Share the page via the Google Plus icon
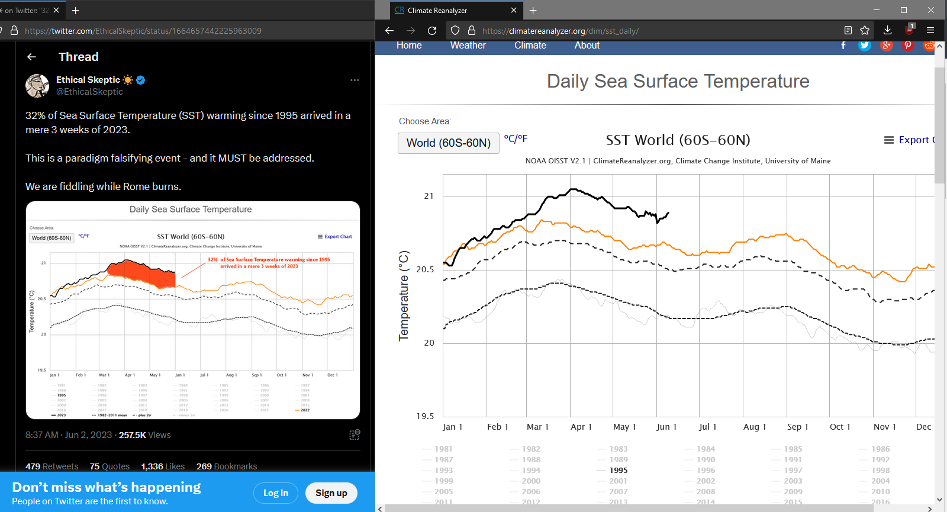 pos(886,46)
